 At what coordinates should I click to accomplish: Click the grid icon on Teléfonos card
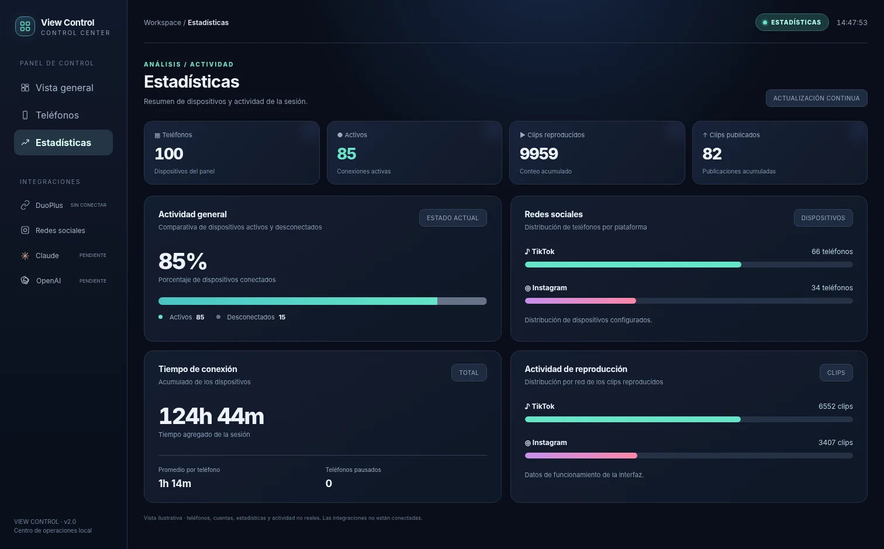157,135
